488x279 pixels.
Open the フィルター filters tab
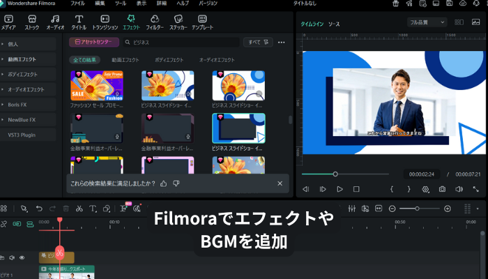155,22
